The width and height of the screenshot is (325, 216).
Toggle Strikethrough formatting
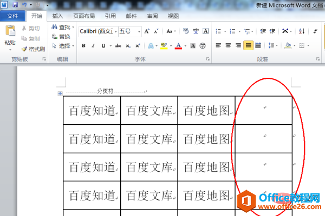point(118,46)
